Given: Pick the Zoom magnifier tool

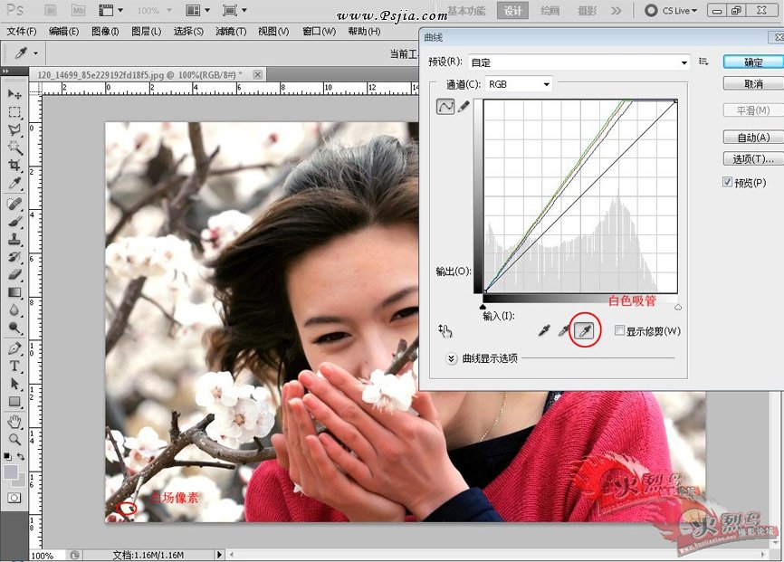Looking at the screenshot, I should [15, 439].
